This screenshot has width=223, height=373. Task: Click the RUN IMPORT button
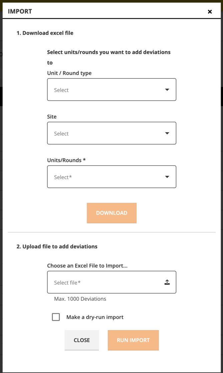click(133, 340)
